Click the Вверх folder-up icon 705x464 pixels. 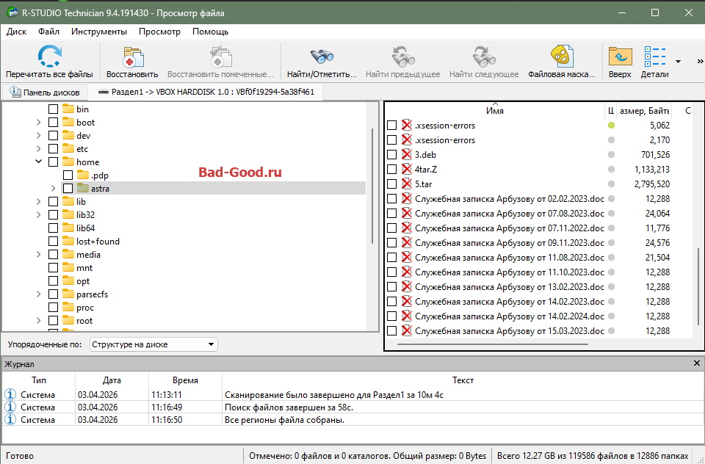click(x=619, y=57)
